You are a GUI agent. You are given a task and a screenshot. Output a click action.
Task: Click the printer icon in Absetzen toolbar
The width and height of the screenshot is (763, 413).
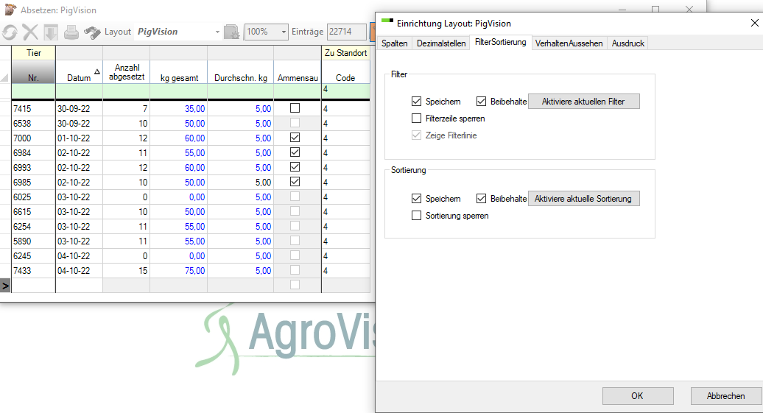coord(71,32)
